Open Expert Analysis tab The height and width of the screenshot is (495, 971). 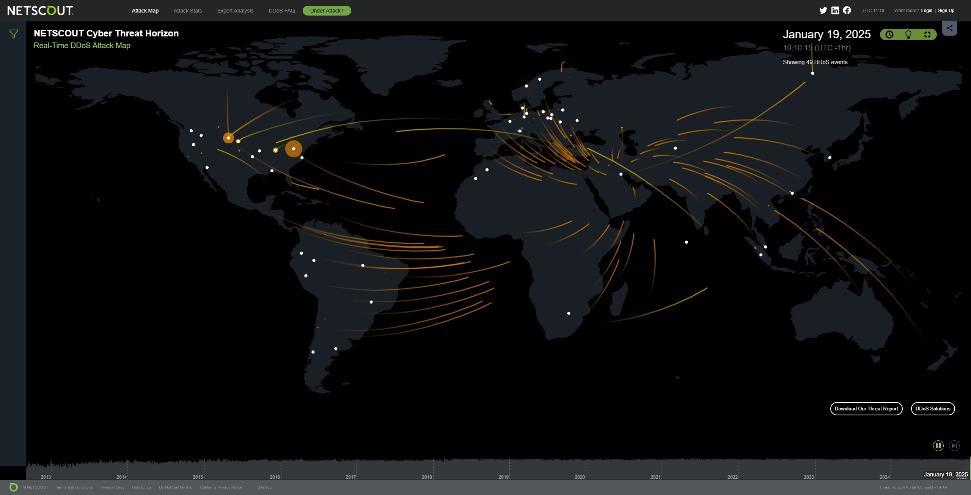click(x=235, y=11)
